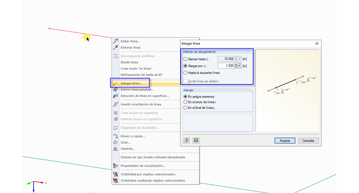The image size is (359, 193).
Task: Choose Visibilidad por objetos seleccionados
Action: [148, 174]
